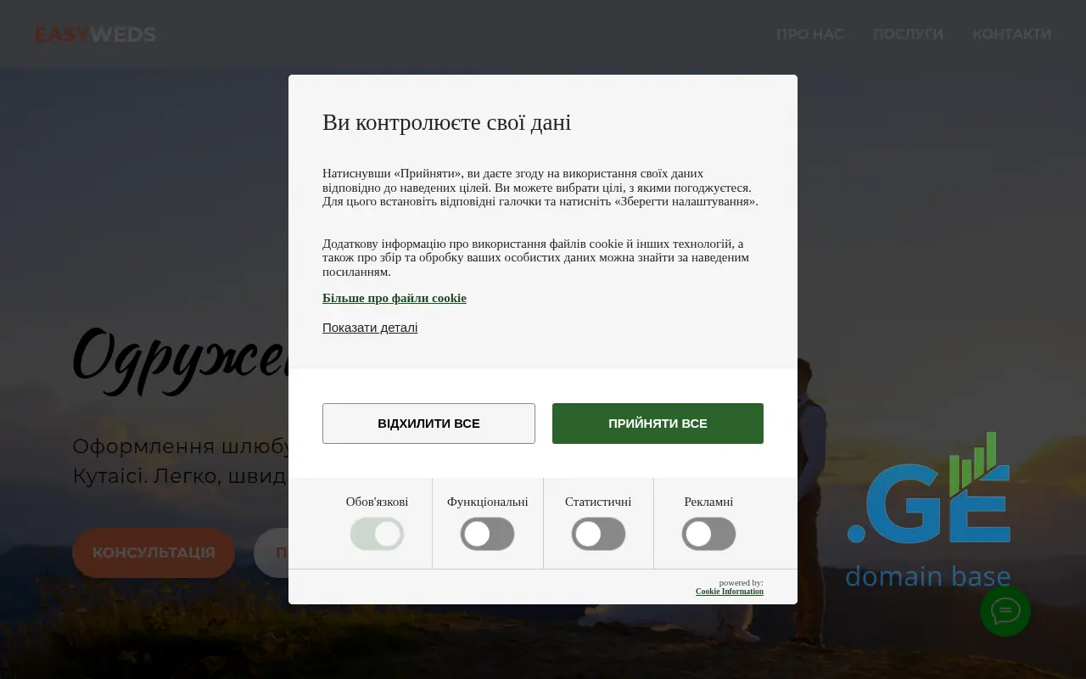The image size is (1086, 679).
Task: Toggle the Обов'язкові cookies switch
Action: [377, 534]
